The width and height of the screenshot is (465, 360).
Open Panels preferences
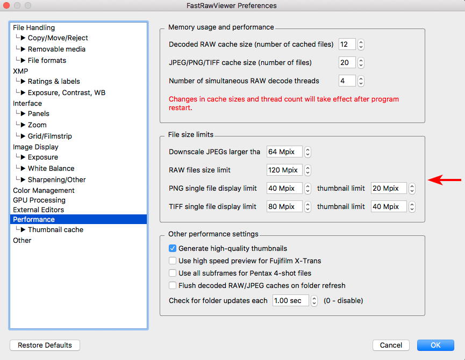click(x=39, y=114)
